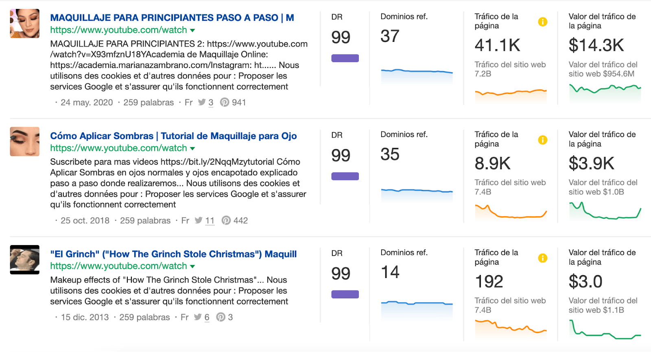Viewport: 651px width, 352px height.
Task: Expand URL dropdown under Maquillaje Para Principiantes
Action: tap(192, 30)
